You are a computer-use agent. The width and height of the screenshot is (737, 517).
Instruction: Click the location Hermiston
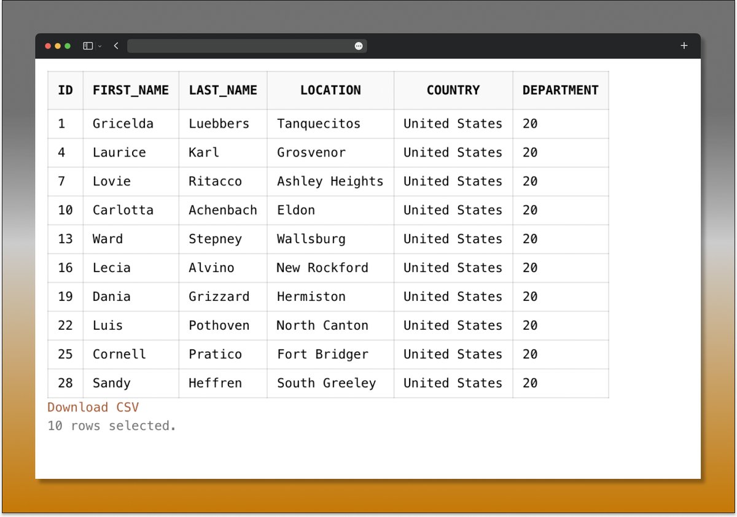point(311,297)
